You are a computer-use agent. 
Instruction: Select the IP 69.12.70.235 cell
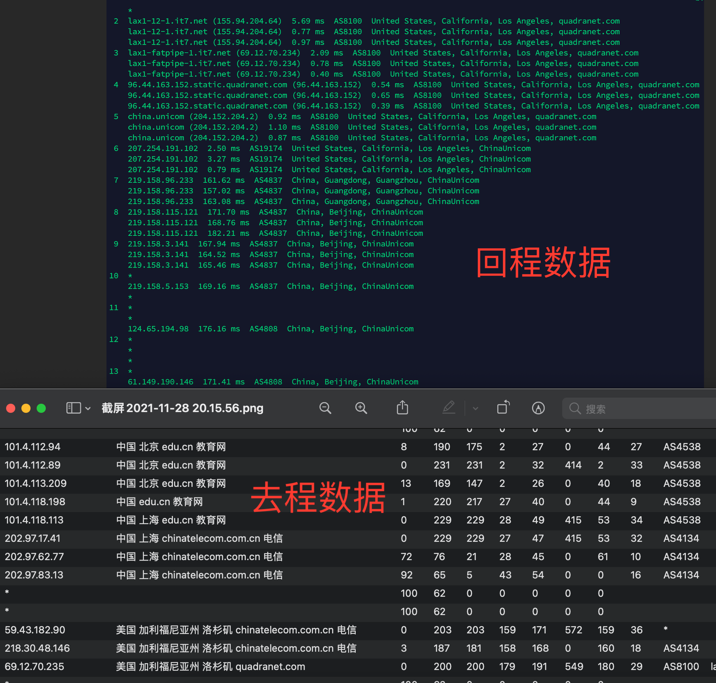35,667
